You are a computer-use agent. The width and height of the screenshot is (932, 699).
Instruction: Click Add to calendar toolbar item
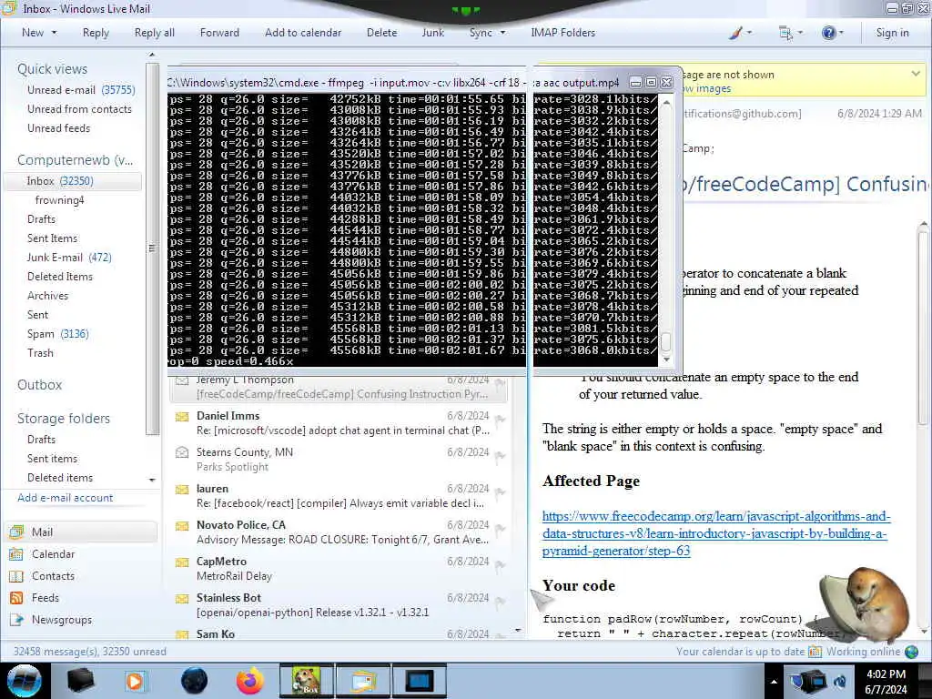[303, 33]
